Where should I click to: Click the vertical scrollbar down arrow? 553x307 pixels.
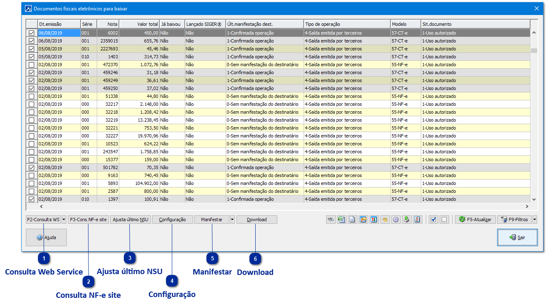point(534,200)
